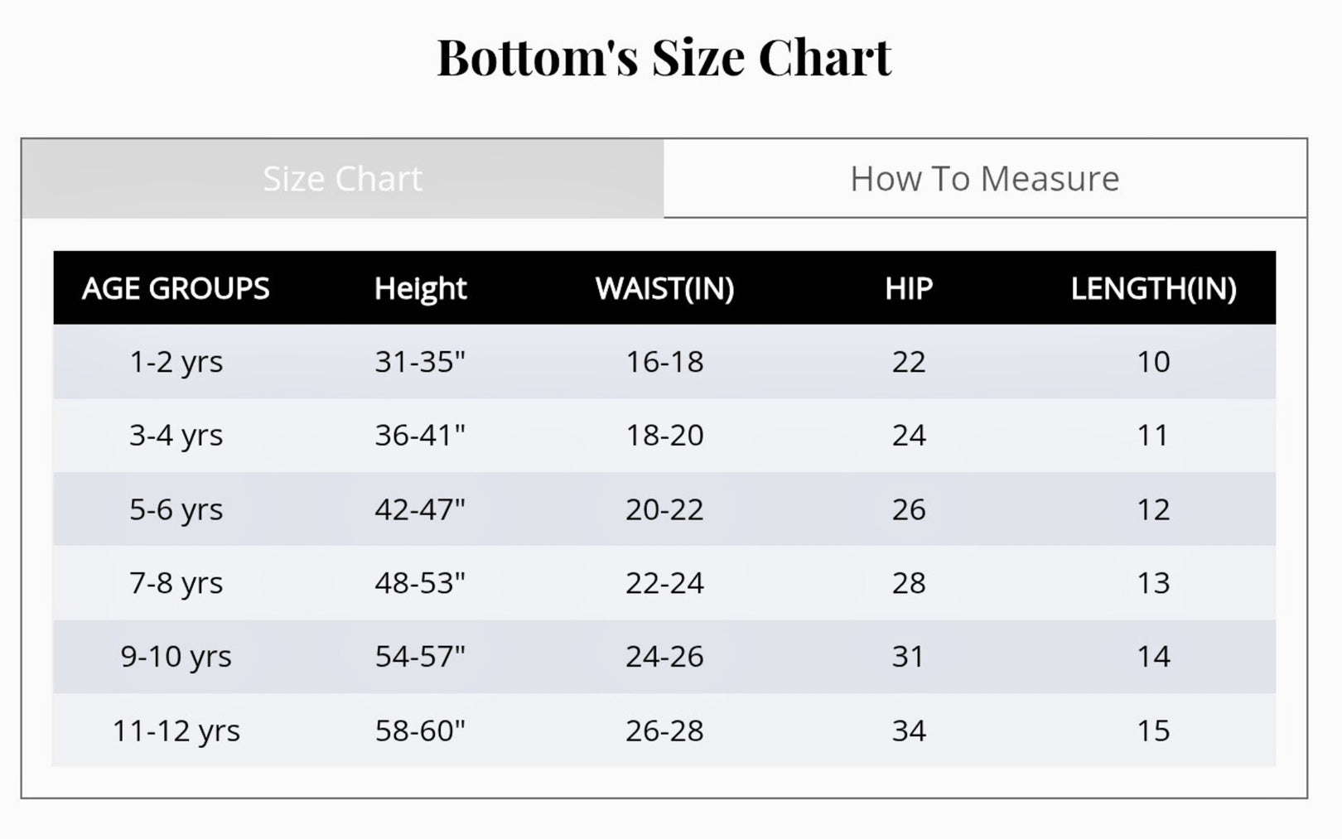Select the 9-10 yrs age group cell

click(176, 657)
